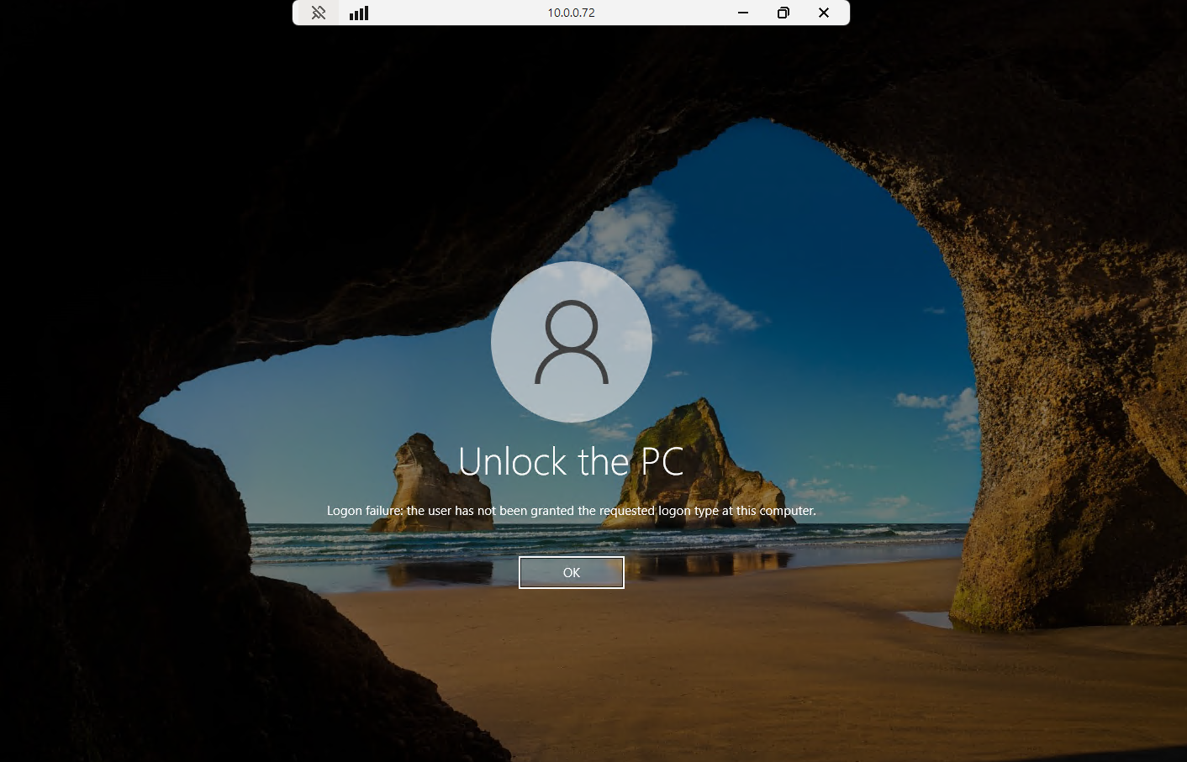Click the logon failure message text

(572, 510)
